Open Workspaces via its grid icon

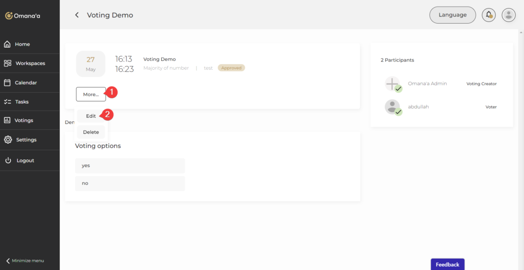tap(8, 64)
